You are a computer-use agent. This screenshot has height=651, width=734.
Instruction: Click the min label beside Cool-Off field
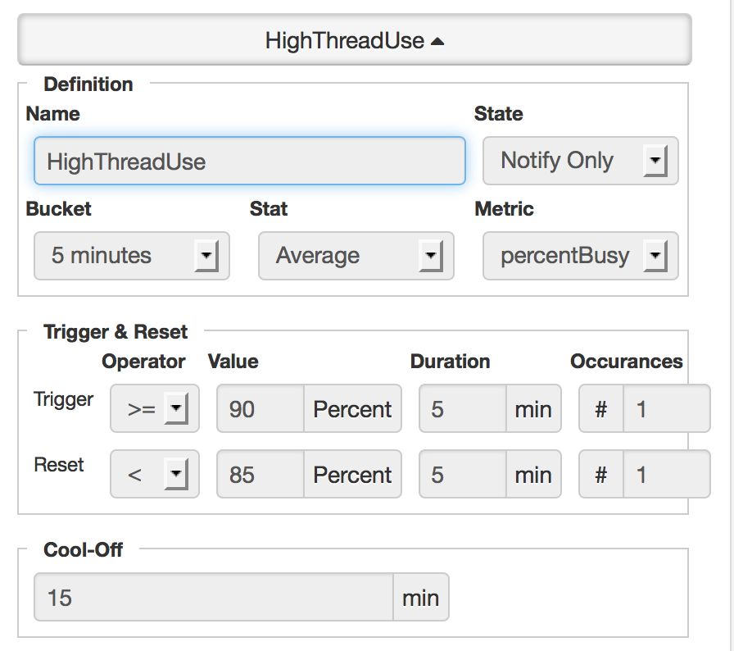421,597
